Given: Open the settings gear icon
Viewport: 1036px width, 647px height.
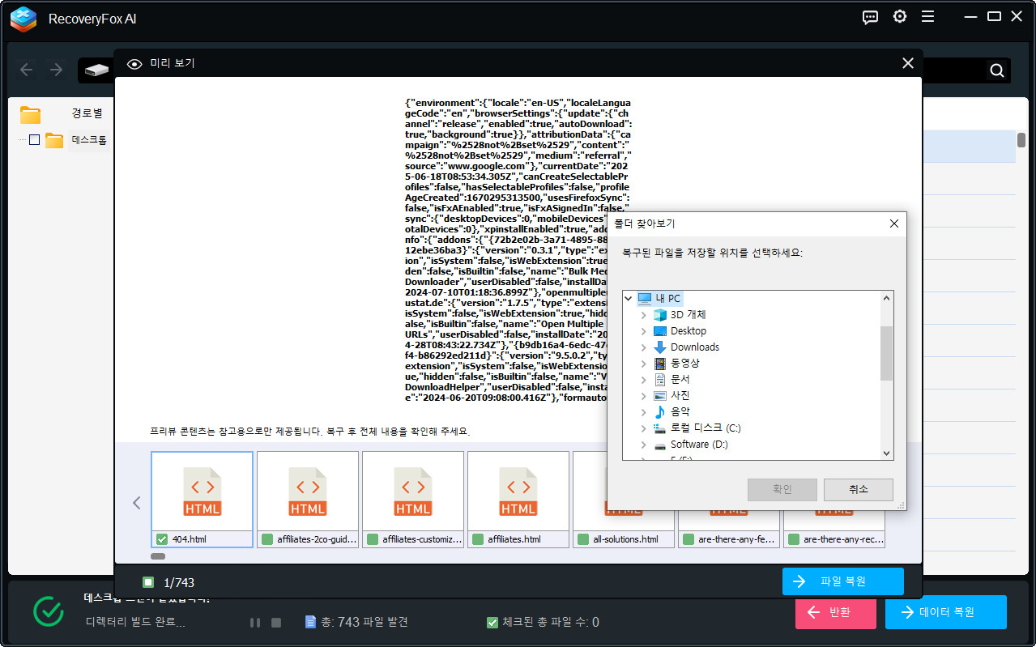Looking at the screenshot, I should pos(899,17).
